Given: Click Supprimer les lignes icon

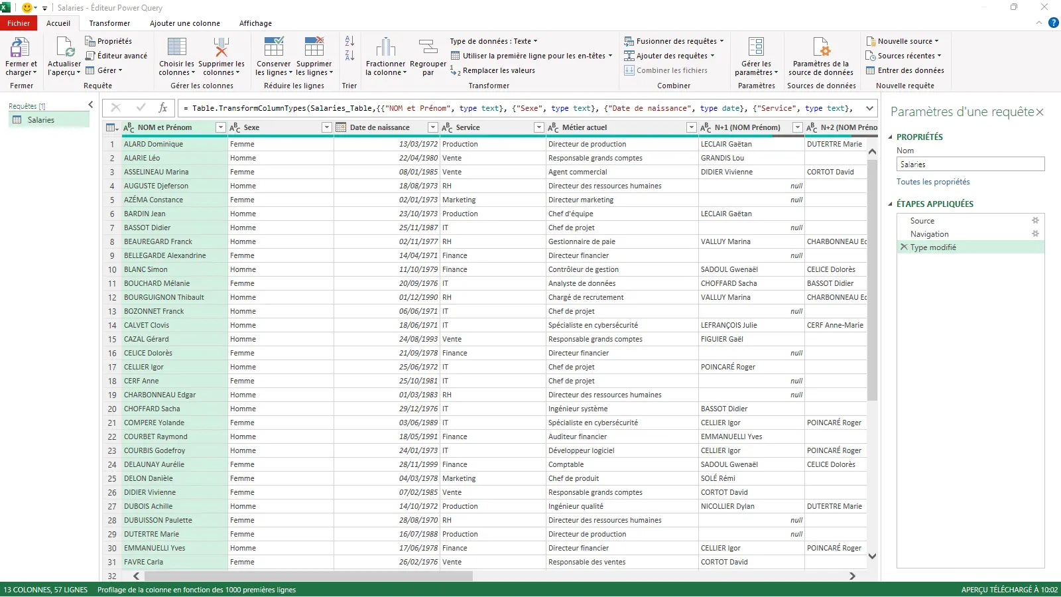Looking at the screenshot, I should coord(314,47).
